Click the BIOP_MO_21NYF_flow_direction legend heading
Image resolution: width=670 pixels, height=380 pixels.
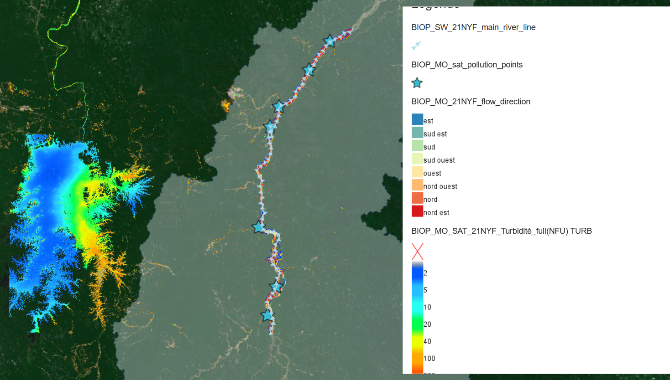pos(470,102)
